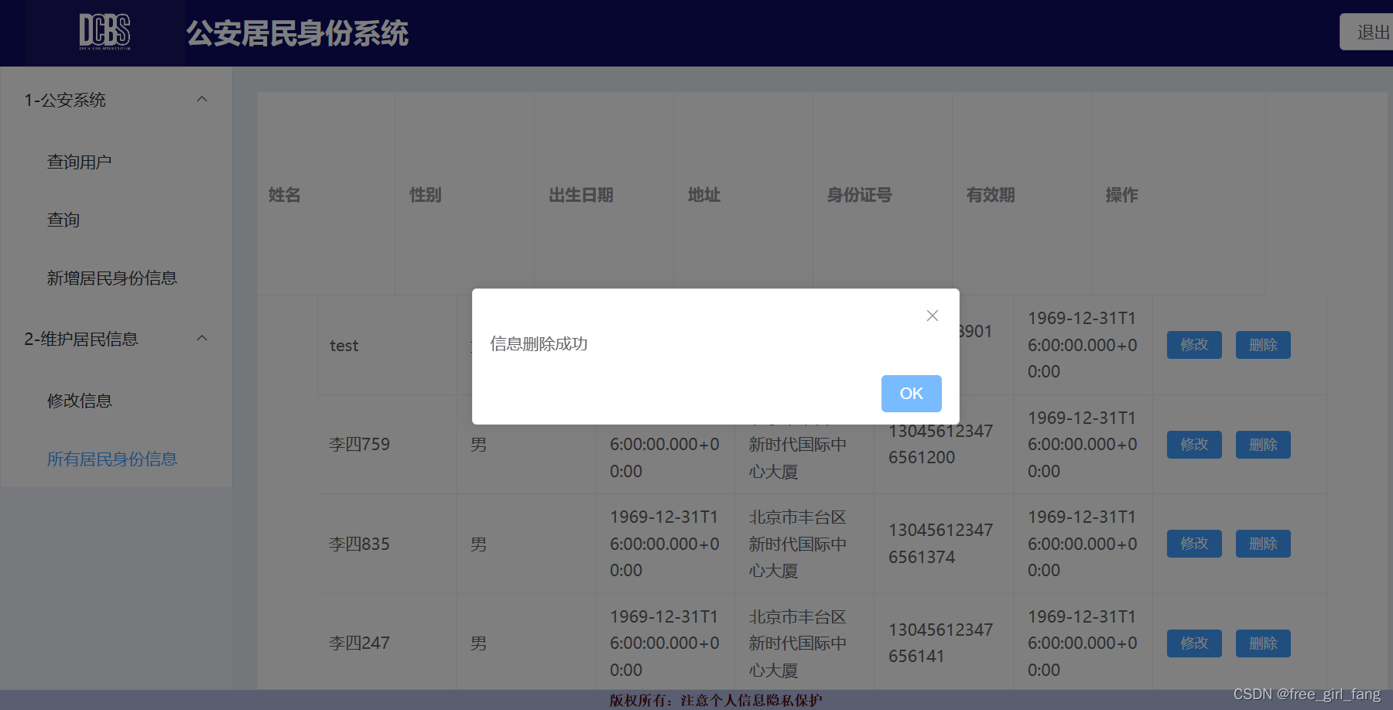Click ID number ending 656141
This screenshot has width=1393, height=710.
940,643
